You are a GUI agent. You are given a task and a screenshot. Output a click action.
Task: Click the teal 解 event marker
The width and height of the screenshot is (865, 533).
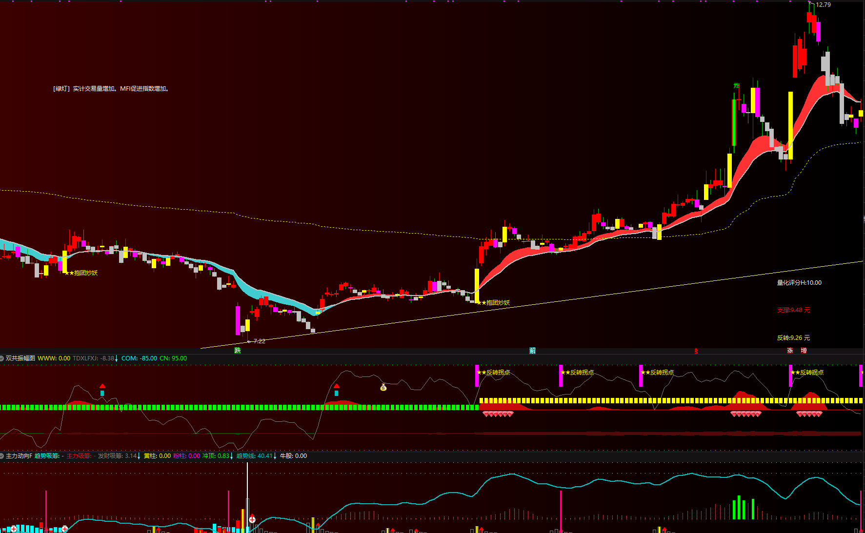click(x=532, y=351)
